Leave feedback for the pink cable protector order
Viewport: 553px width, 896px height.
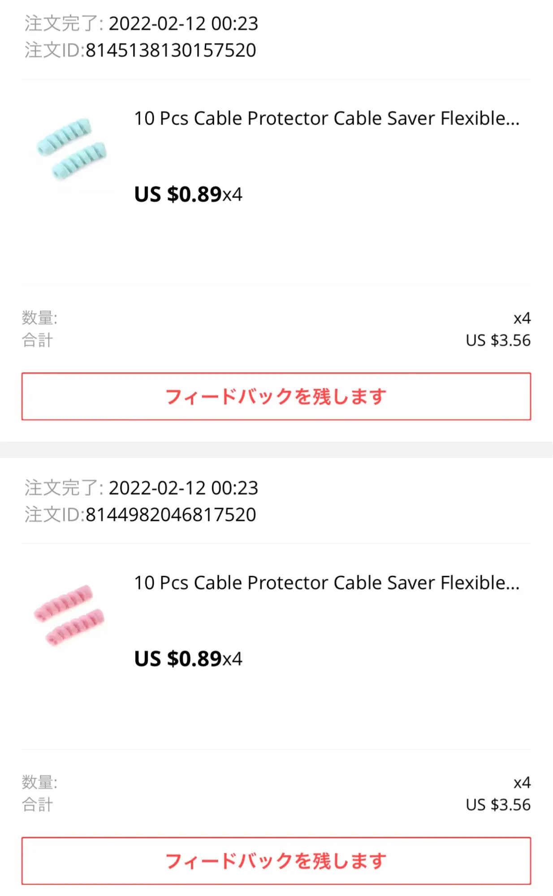pyautogui.click(x=276, y=861)
